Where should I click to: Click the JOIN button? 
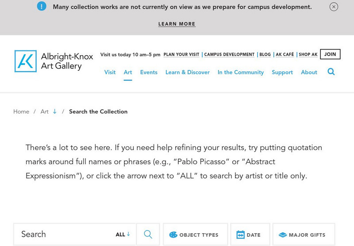(330, 54)
